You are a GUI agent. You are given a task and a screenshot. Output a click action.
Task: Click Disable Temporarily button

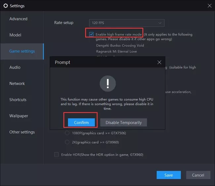coord(123,123)
